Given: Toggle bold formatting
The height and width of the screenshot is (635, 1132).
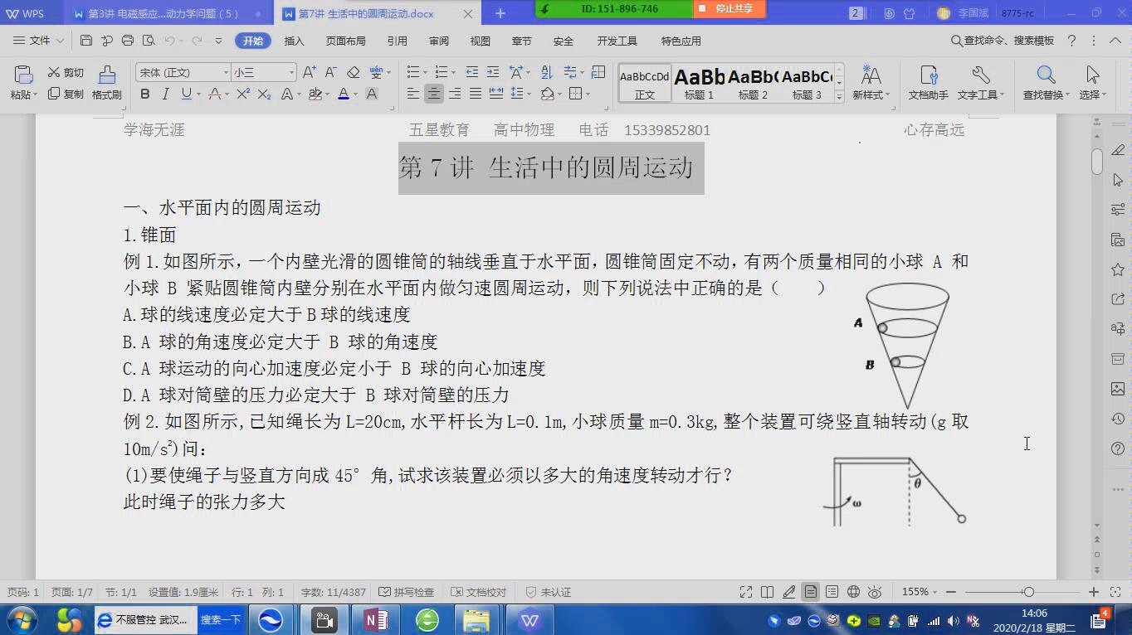Looking at the screenshot, I should (x=144, y=94).
